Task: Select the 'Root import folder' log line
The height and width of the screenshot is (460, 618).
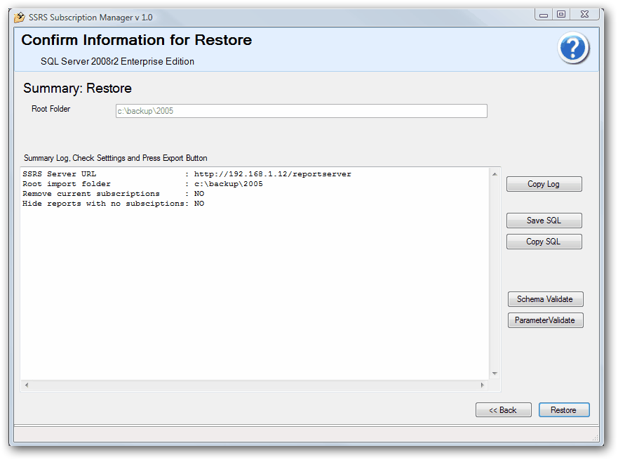Action: [x=142, y=184]
